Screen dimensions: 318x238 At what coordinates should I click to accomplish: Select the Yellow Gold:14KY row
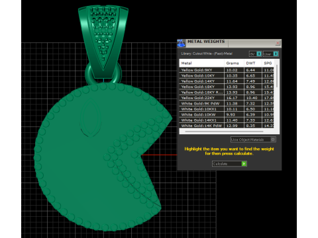pyautogui.click(x=227, y=81)
